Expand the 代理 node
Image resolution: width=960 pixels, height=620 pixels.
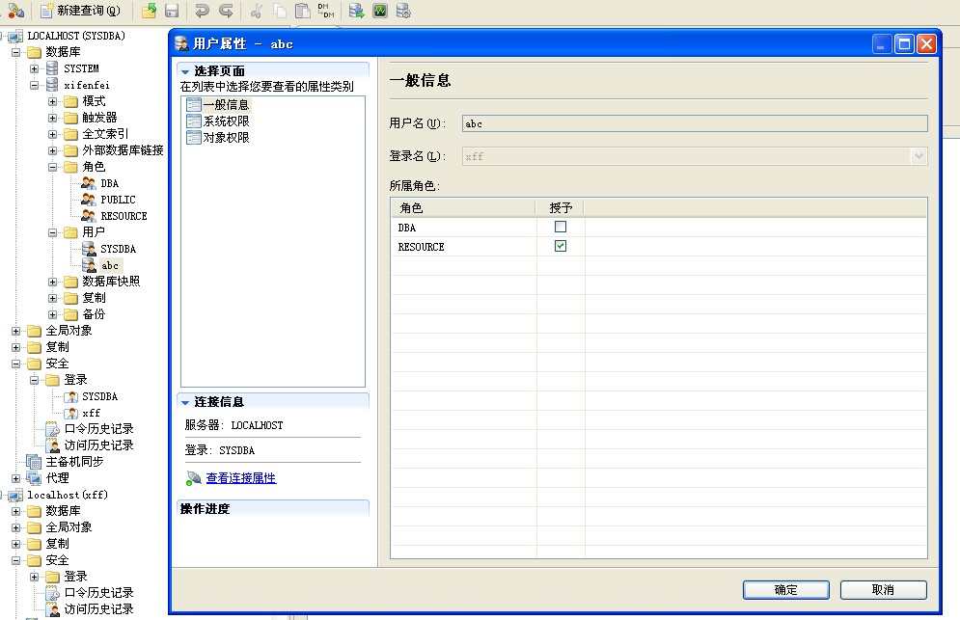pyautogui.click(x=15, y=478)
